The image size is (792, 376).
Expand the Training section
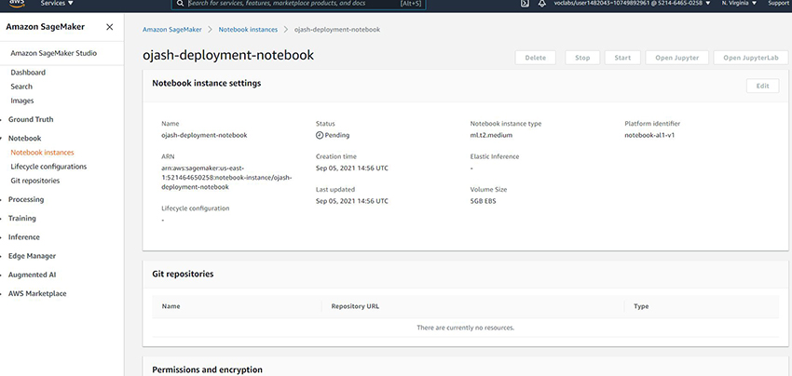pos(21,219)
